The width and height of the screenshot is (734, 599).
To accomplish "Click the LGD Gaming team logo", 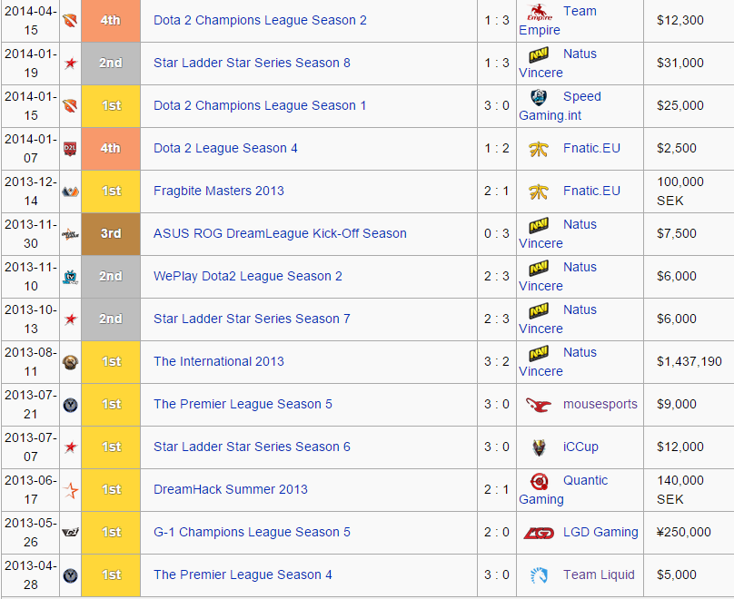I will pyautogui.click(x=539, y=533).
